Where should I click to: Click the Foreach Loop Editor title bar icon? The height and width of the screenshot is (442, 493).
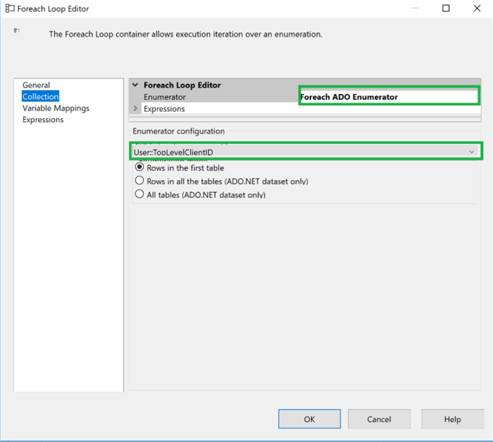coord(10,9)
